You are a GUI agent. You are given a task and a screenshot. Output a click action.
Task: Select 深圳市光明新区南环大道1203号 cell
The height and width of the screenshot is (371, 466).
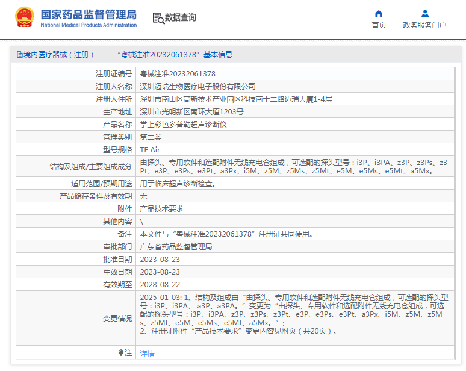(x=191, y=112)
